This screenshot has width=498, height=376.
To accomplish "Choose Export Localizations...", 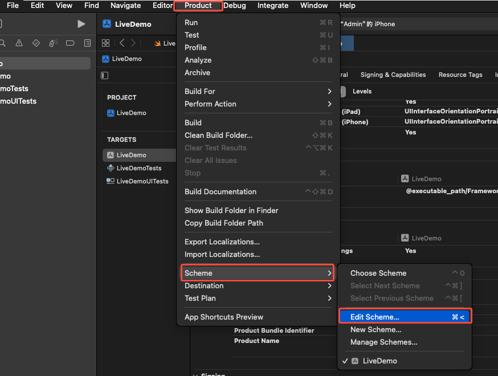I will (x=258, y=242).
